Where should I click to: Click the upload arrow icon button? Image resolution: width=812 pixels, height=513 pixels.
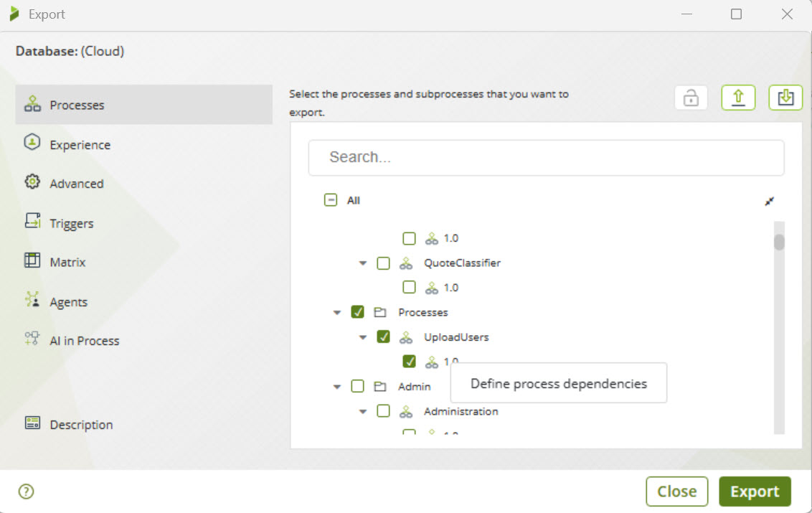(738, 98)
